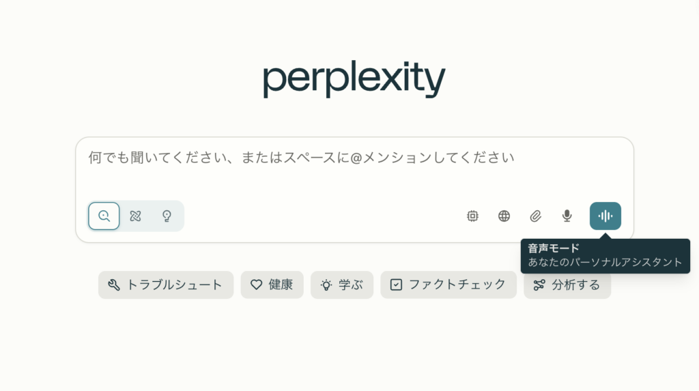Image resolution: width=699 pixels, height=391 pixels.
Task: Select the 分析する suggestion chip
Action: [x=567, y=285]
